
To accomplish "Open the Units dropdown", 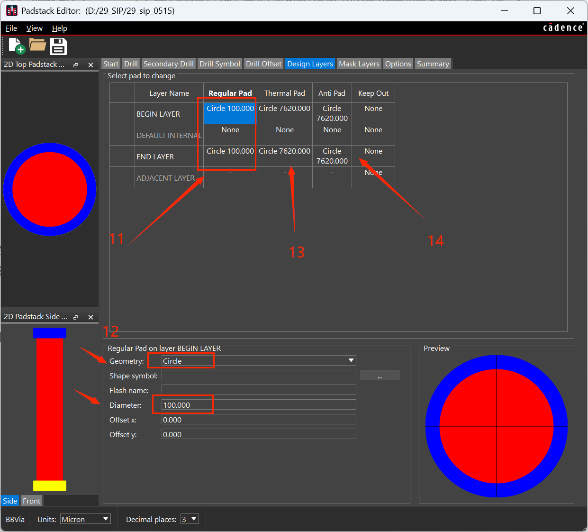I will tap(85, 519).
